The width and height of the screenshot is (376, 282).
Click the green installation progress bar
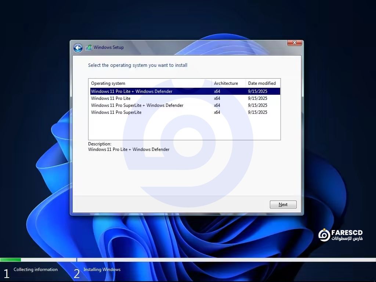11,260
